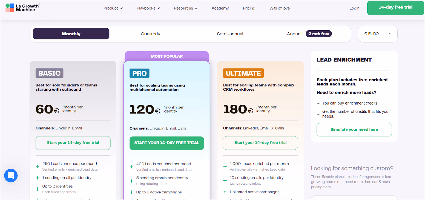Click '1,000 Leads enriched per month' text
Viewport: 425px width, 200px height.
pos(259,164)
